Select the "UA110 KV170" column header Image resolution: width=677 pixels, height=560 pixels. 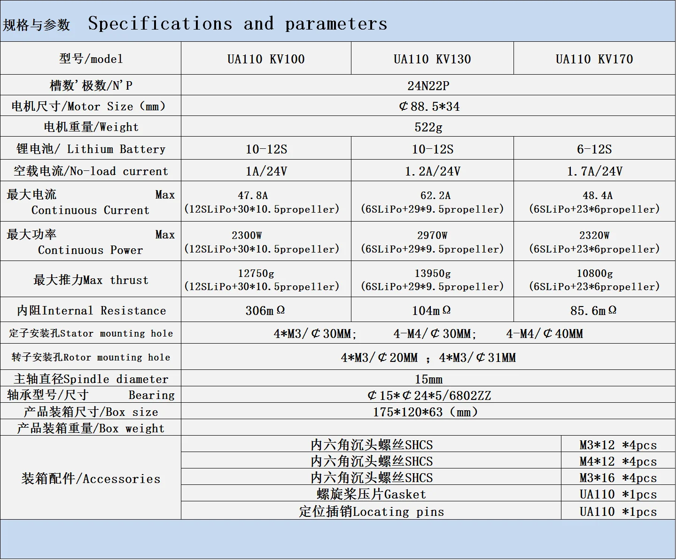pos(594,59)
